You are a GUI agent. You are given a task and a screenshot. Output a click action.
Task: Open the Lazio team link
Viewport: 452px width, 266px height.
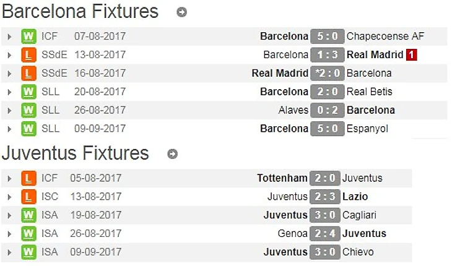coord(355,196)
